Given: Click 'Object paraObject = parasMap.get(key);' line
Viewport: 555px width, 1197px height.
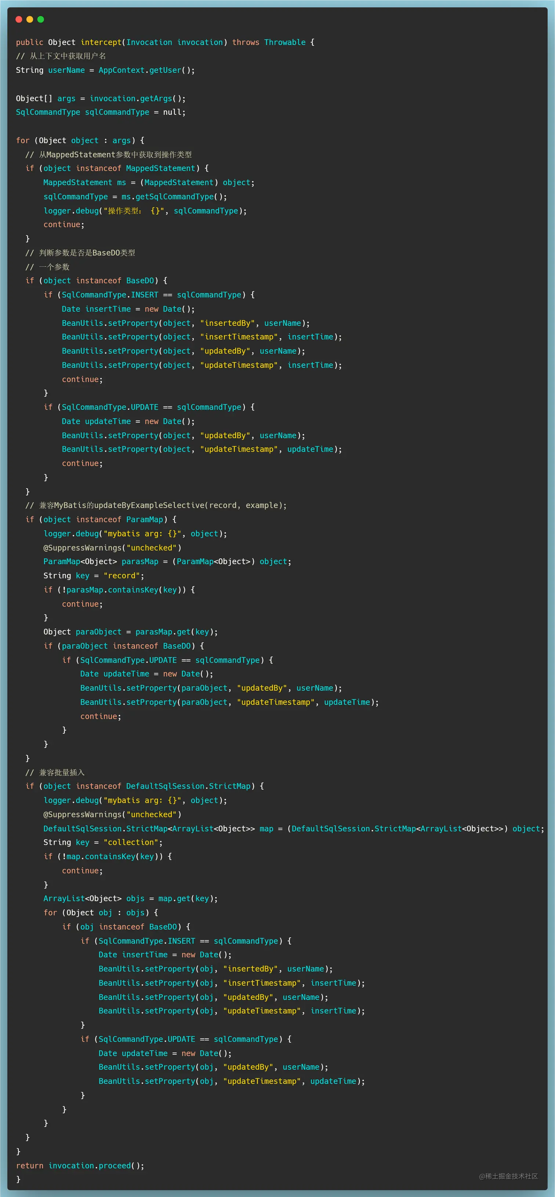Looking at the screenshot, I should 131,632.
